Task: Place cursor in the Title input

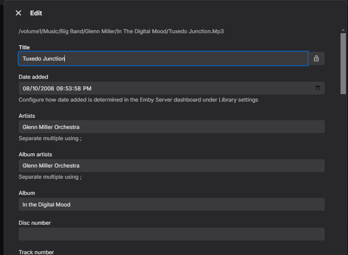Action: pyautogui.click(x=125, y=58)
